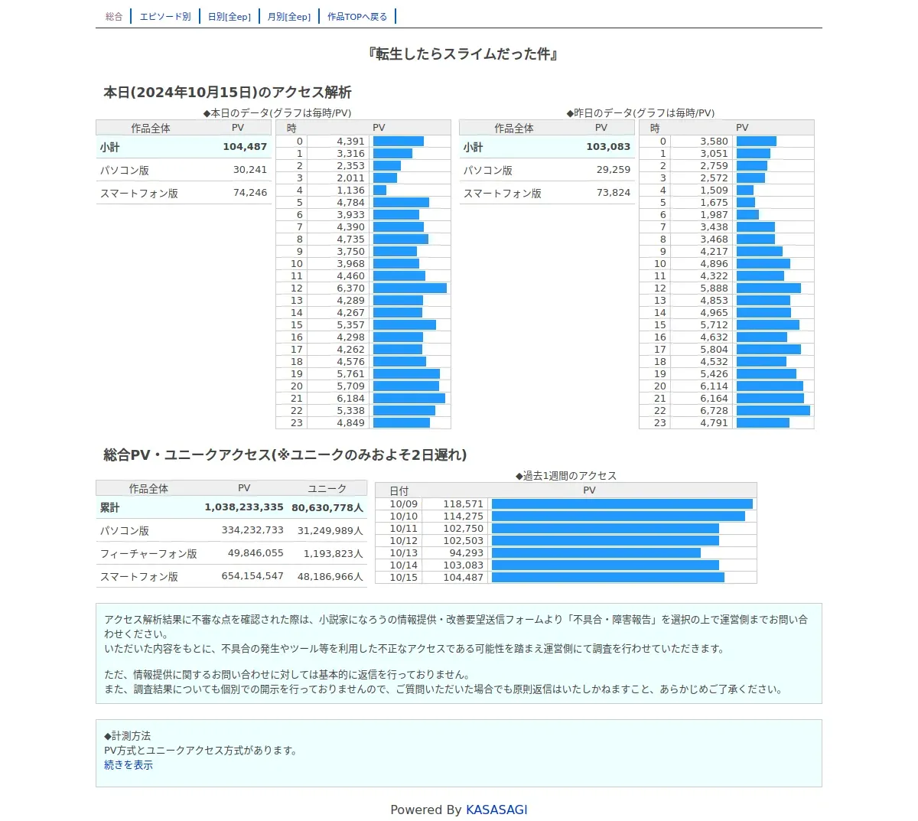Select cumulative unique count 80,630,778人
Image resolution: width=918 pixels, height=821 pixels.
point(327,507)
